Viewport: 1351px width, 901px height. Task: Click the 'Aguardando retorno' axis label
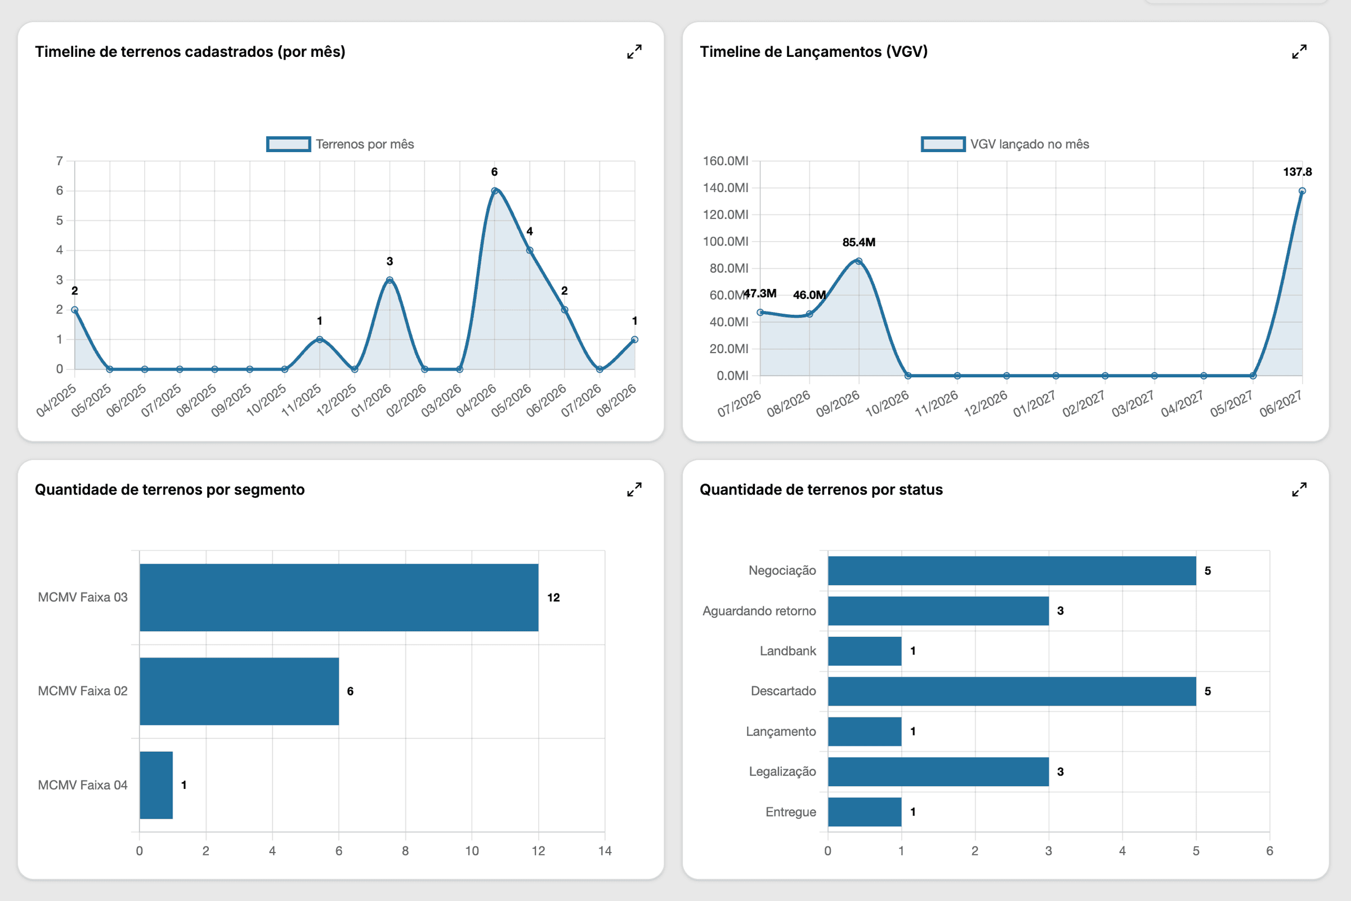pos(759,611)
